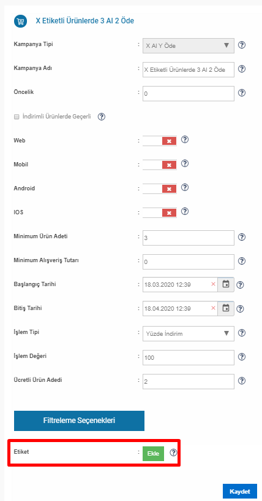Open the Bitiş Tarihi calendar picker
Image resolution: width=262 pixels, height=501 pixels.
click(x=226, y=308)
